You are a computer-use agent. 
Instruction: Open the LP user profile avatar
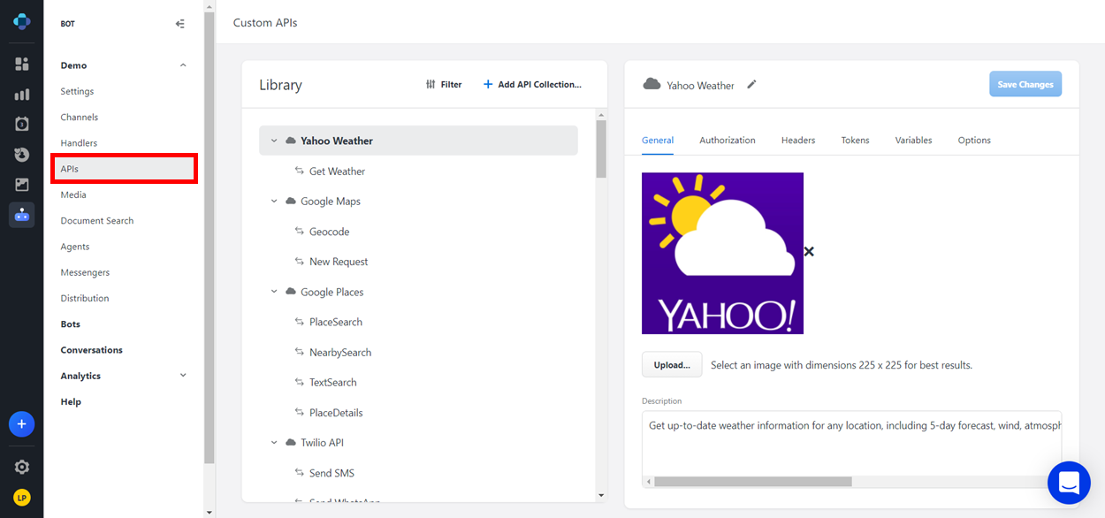tap(21, 498)
